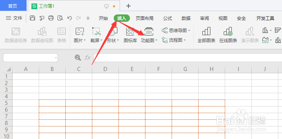Screen dimensions: 282x139
Task: Click cell A1
Action: [26, 77]
